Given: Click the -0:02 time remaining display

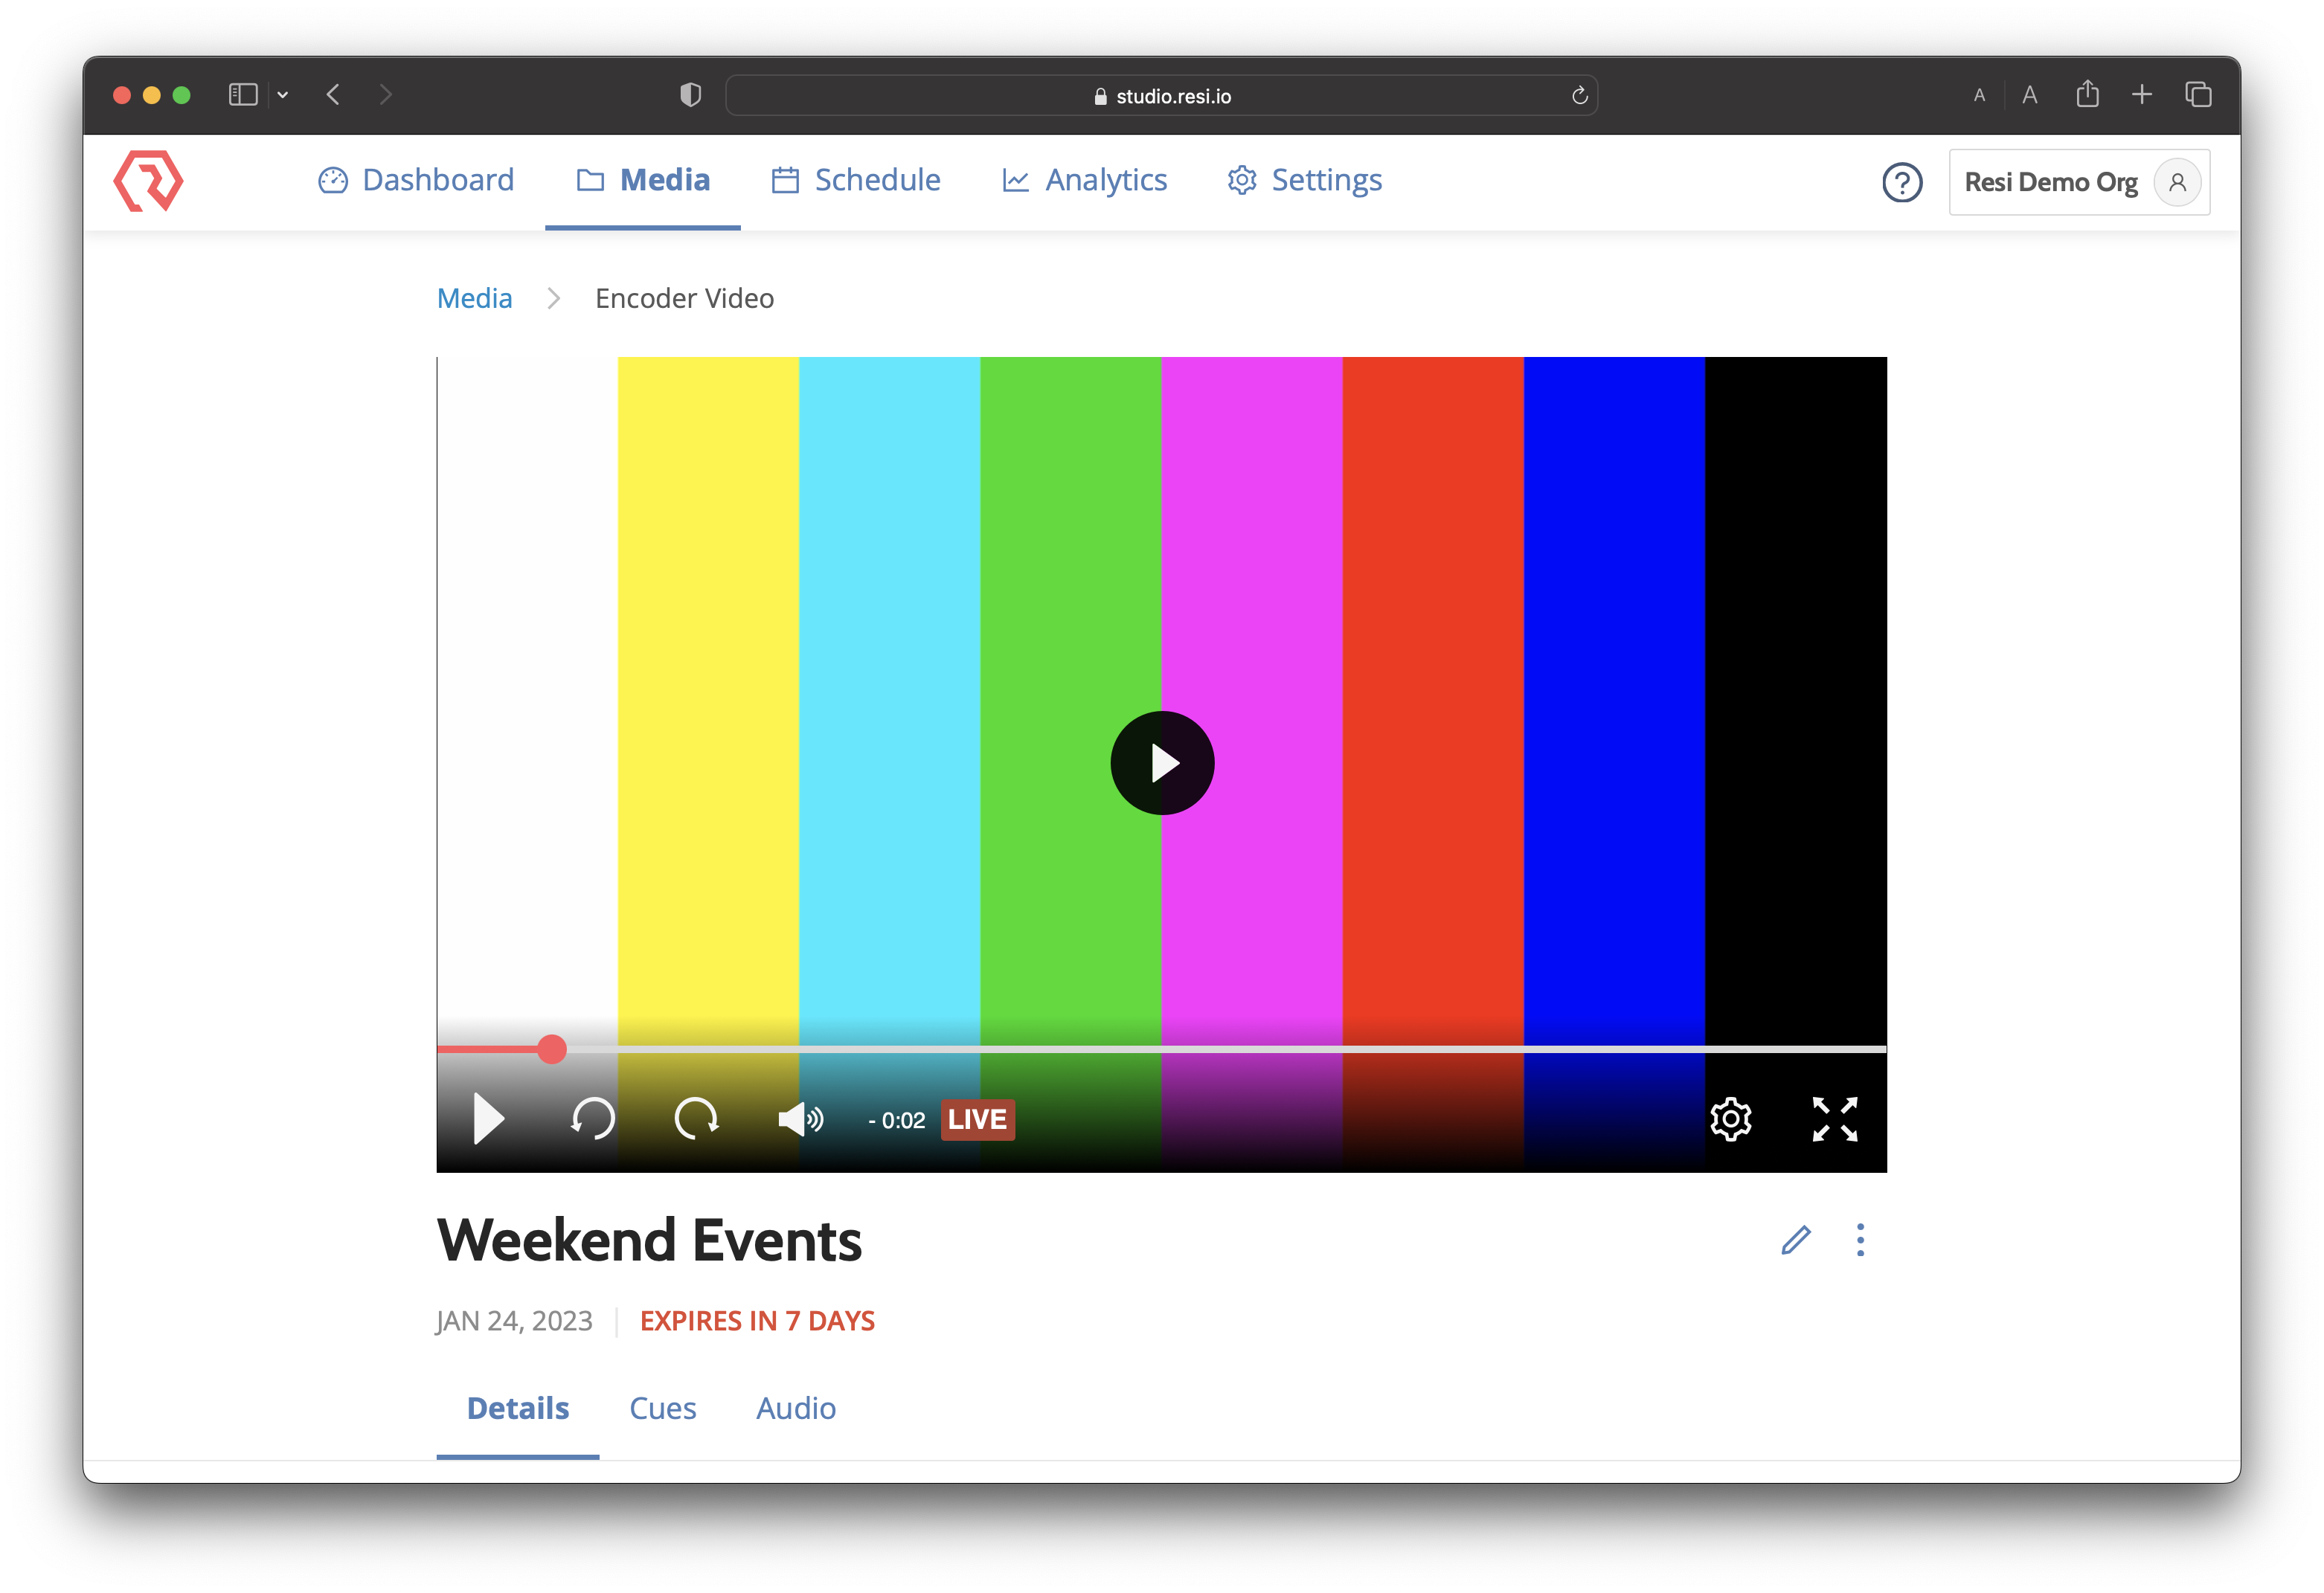Looking at the screenshot, I should coord(897,1121).
